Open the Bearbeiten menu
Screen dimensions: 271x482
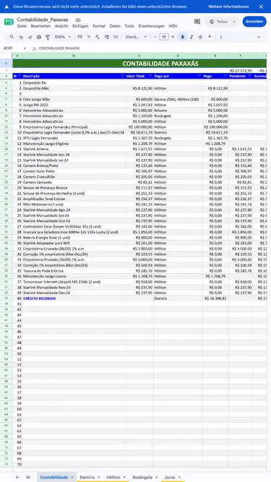[x=40, y=26]
